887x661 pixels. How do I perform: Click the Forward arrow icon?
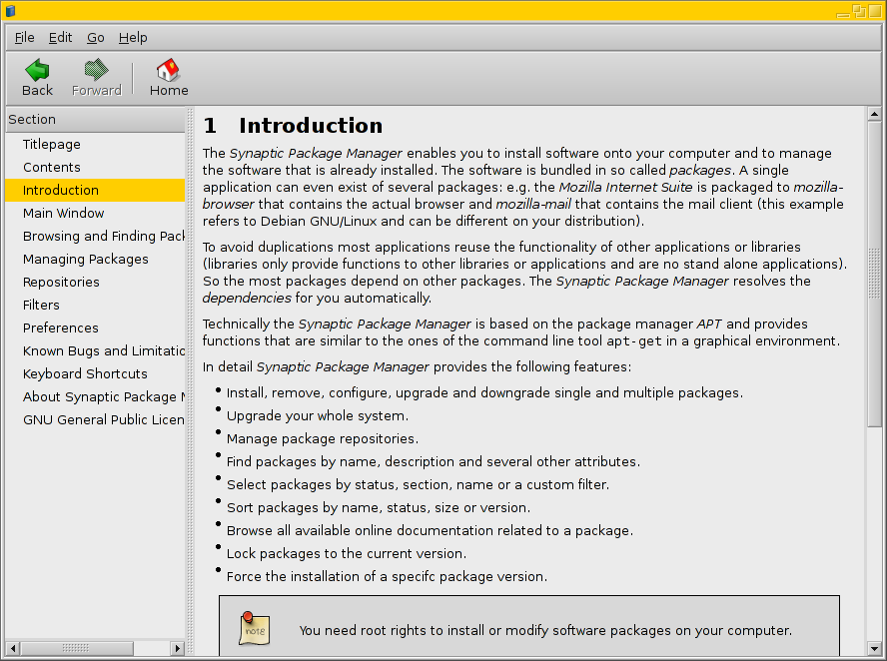click(x=96, y=70)
